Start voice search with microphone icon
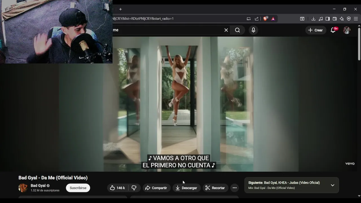 (x=253, y=30)
